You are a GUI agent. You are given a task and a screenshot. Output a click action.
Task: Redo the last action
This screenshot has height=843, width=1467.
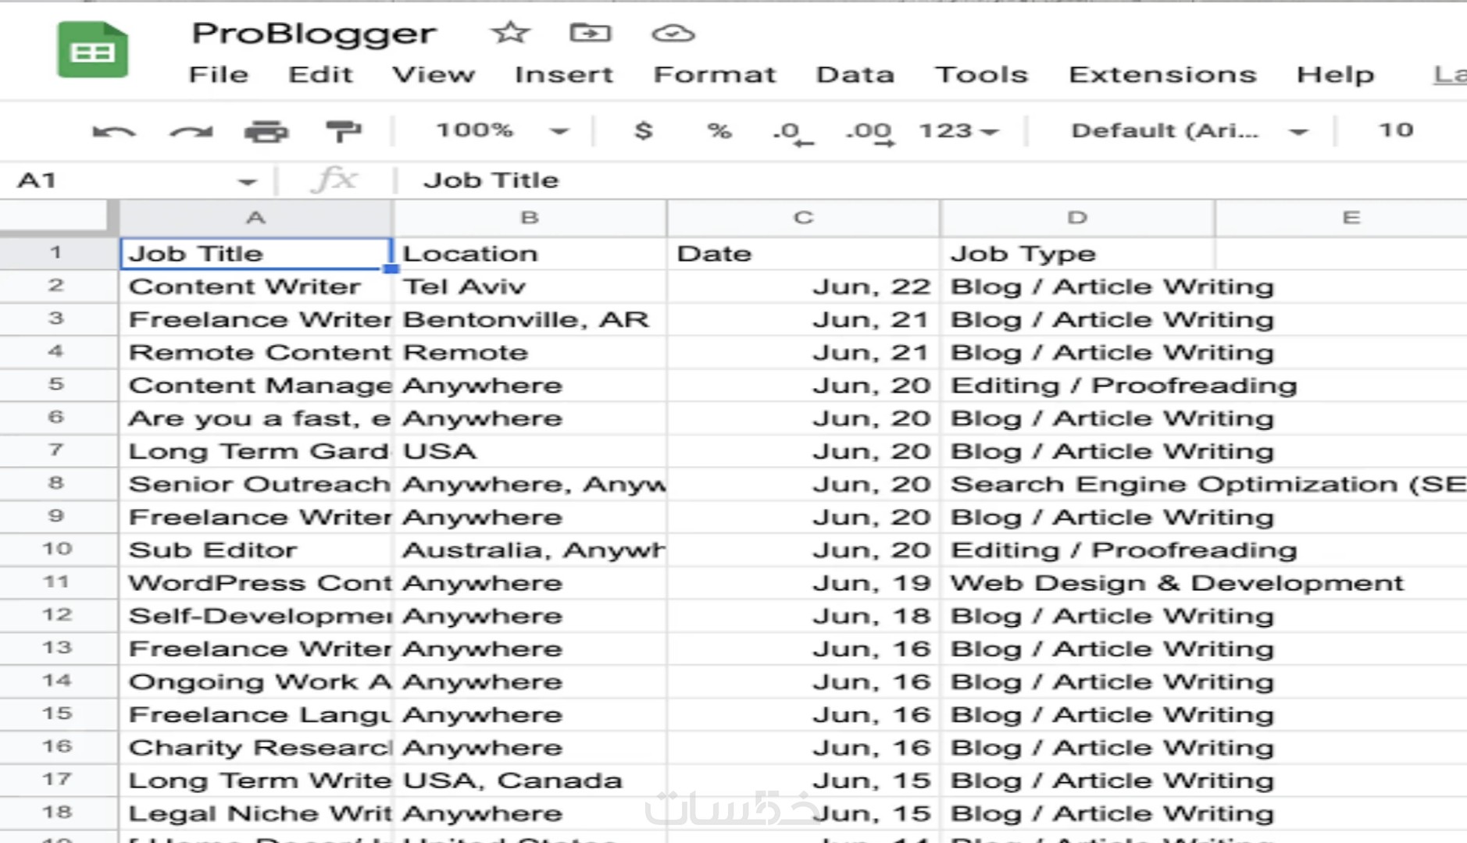[191, 131]
